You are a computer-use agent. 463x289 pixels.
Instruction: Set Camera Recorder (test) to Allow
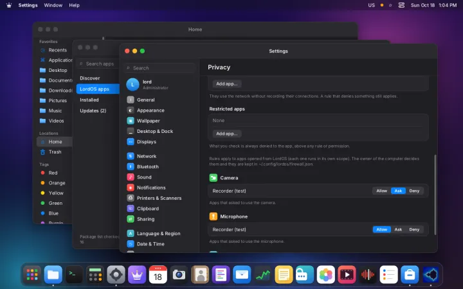(x=381, y=191)
